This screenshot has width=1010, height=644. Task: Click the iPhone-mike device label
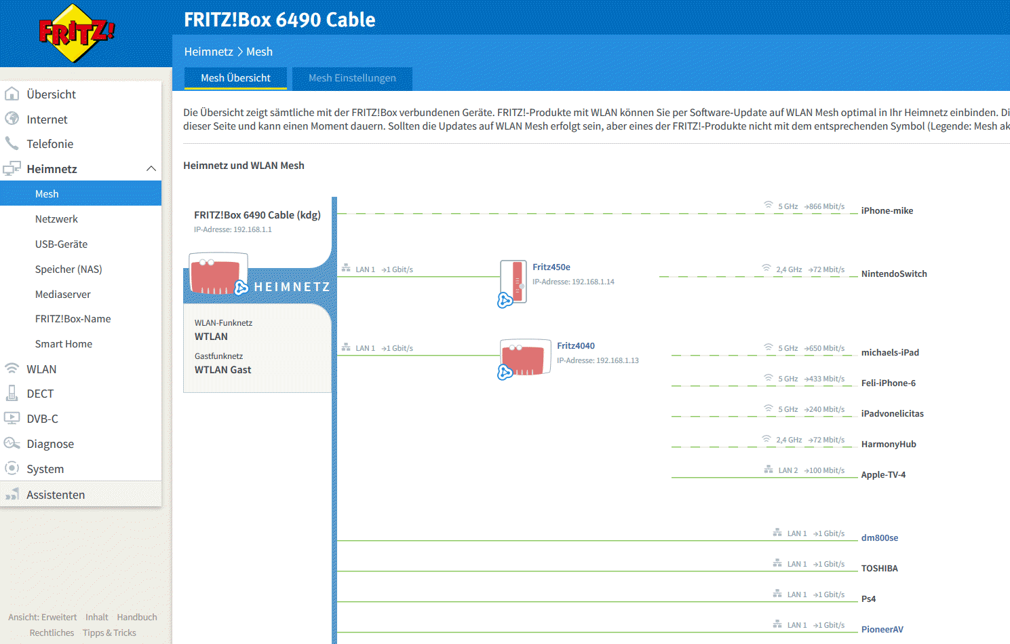[887, 210]
